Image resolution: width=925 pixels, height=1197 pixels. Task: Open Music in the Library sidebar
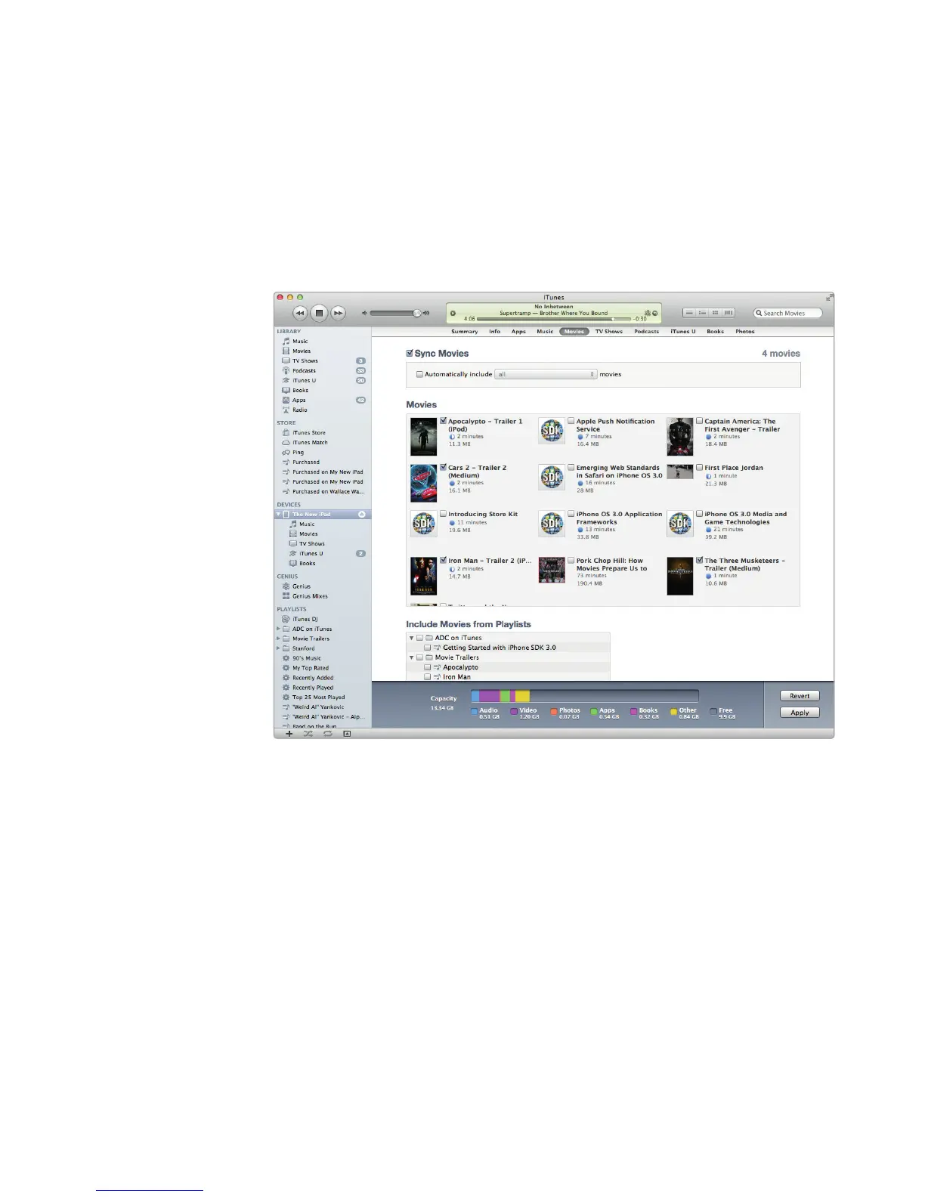coord(300,342)
